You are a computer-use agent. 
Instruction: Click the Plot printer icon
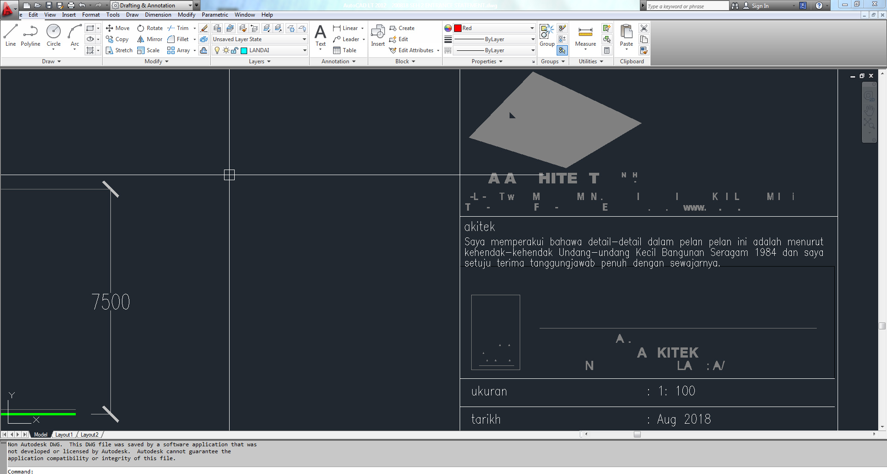[71, 6]
